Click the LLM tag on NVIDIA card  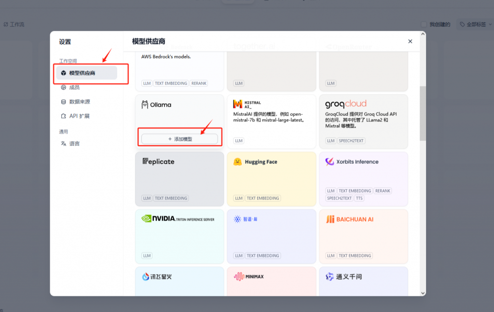coord(147,255)
